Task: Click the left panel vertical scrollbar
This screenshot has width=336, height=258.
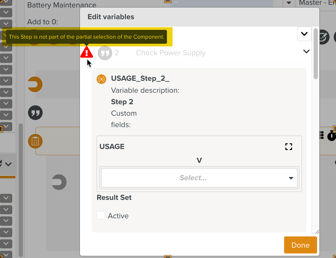Action: [x=21, y=187]
